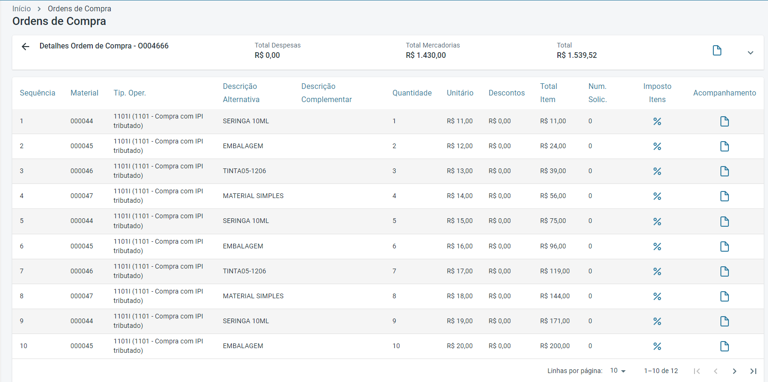Sort by the Sequência column header
The width and height of the screenshot is (768, 382).
pyautogui.click(x=37, y=93)
